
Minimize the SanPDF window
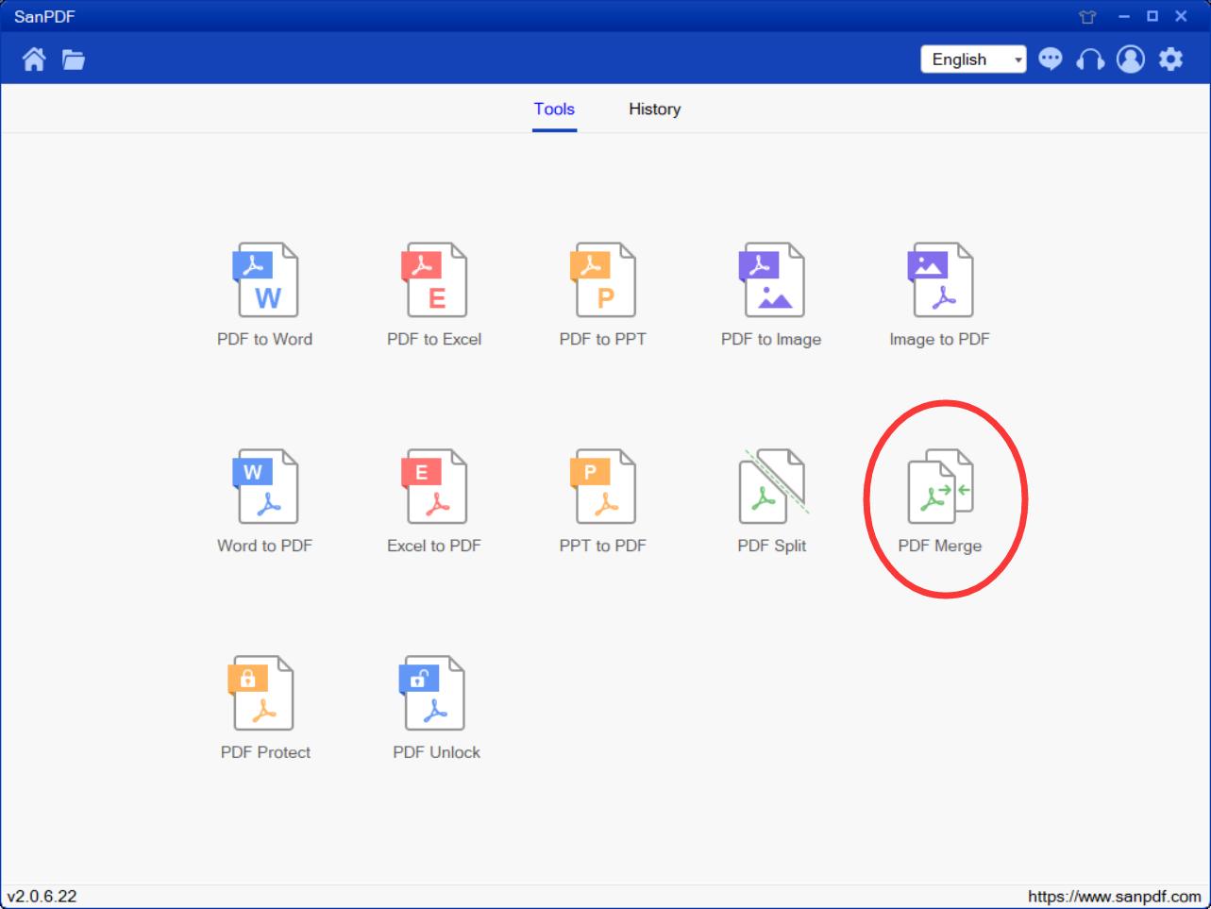pos(1124,16)
